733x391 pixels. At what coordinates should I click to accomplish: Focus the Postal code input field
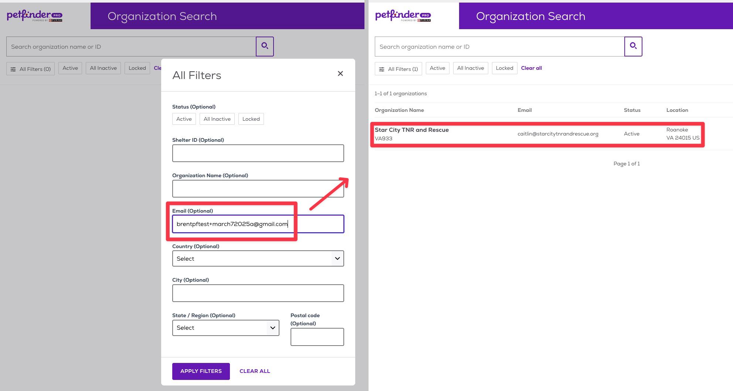[317, 337]
